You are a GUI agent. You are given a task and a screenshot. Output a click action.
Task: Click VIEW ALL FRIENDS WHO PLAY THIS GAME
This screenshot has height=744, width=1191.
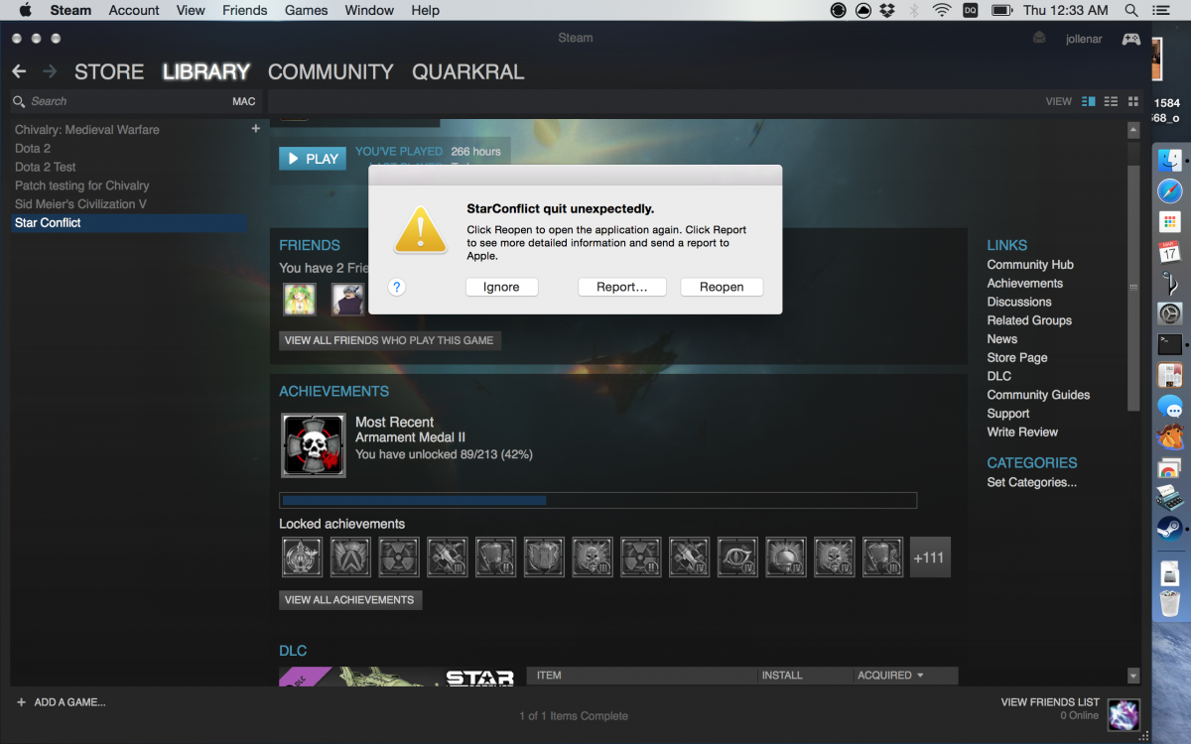(x=389, y=340)
